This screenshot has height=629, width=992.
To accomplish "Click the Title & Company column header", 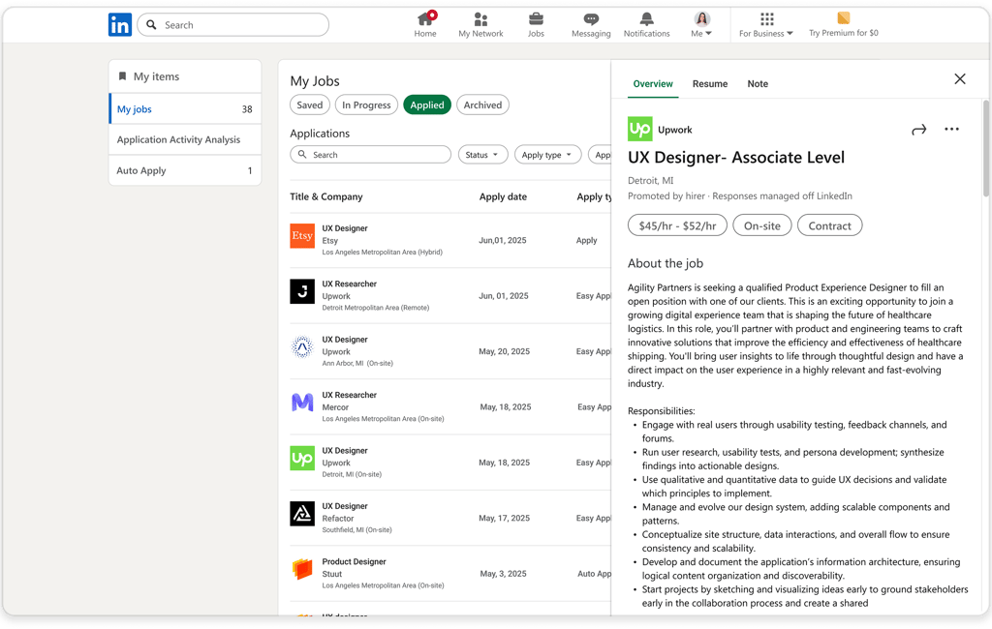I will pos(326,196).
